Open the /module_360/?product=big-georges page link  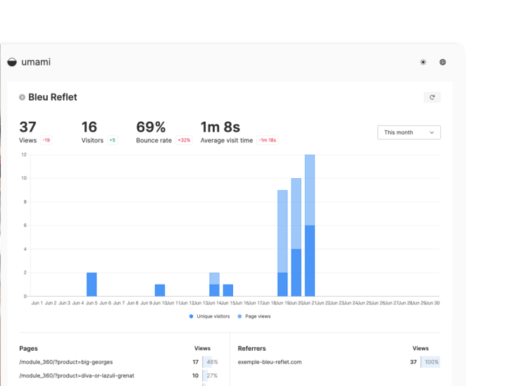click(65, 362)
